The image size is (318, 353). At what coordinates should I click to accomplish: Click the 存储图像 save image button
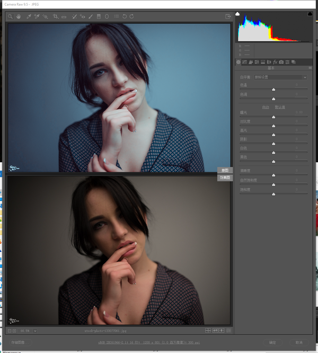[20, 342]
